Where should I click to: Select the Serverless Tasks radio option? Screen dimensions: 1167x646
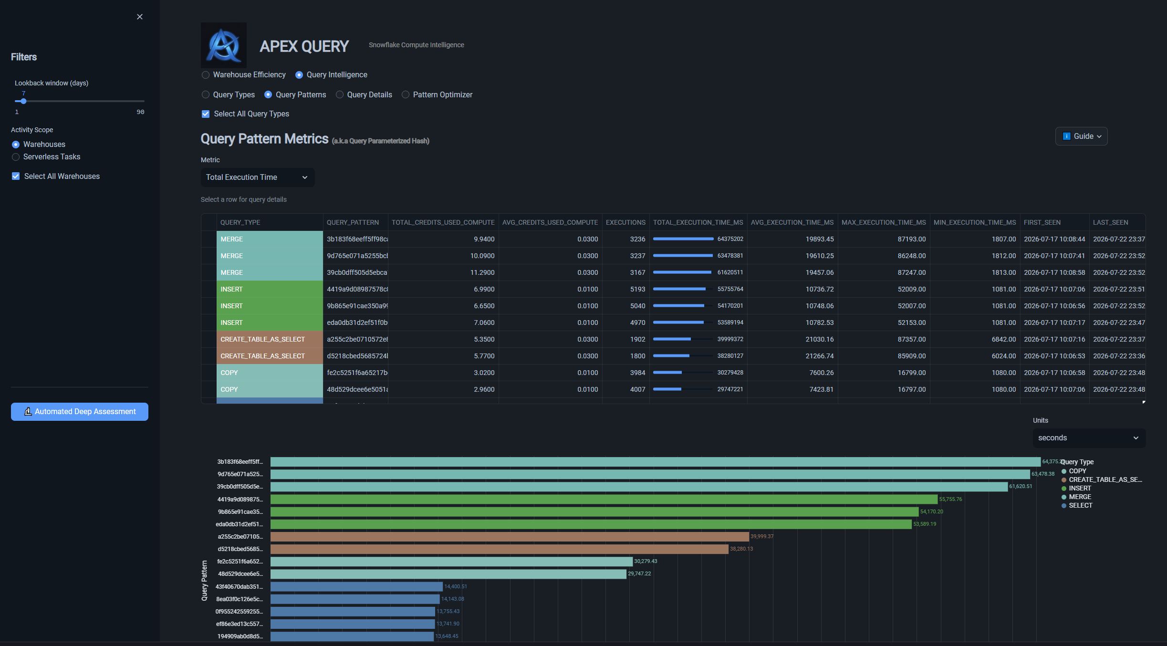(x=16, y=157)
